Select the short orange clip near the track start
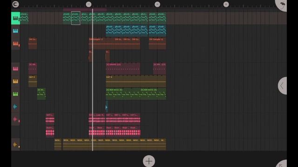 [x=33, y=44]
